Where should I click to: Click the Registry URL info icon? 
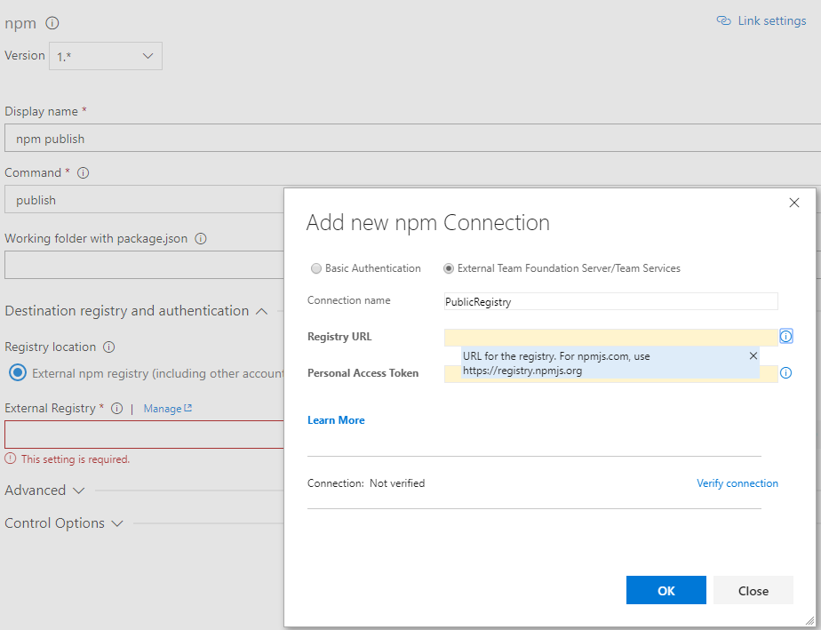coord(785,336)
